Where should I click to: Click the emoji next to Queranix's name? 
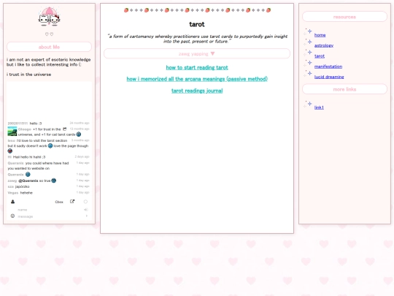[x=28, y=174]
